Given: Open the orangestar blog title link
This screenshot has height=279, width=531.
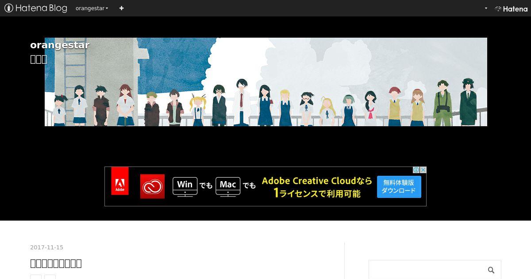Looking at the screenshot, I should [x=60, y=45].
